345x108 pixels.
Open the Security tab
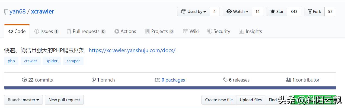[219, 31]
